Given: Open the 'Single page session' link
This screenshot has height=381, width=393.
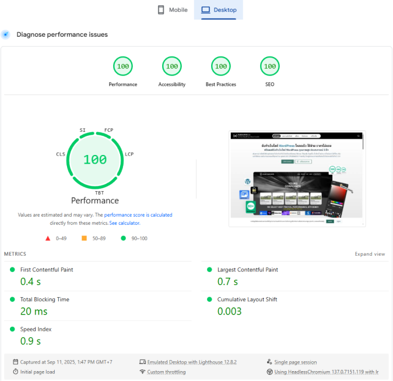Looking at the screenshot, I should point(295,362).
